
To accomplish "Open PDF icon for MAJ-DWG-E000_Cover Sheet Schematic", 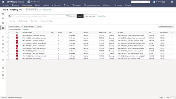I will 17,35.
